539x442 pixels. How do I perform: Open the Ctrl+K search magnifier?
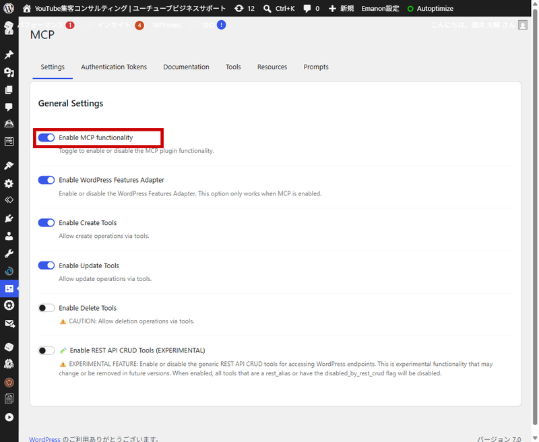[x=267, y=9]
